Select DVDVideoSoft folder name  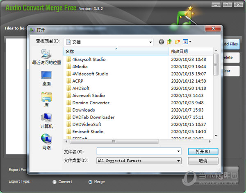click(x=87, y=124)
